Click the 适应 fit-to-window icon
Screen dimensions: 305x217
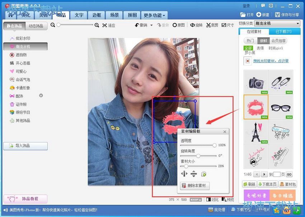coord(109,25)
